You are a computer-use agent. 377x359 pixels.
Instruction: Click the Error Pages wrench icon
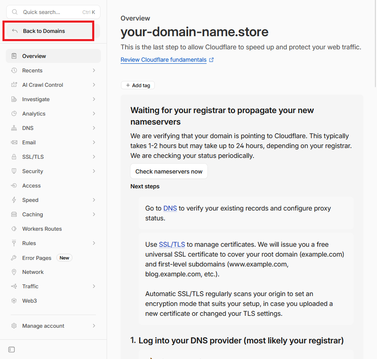click(x=14, y=258)
